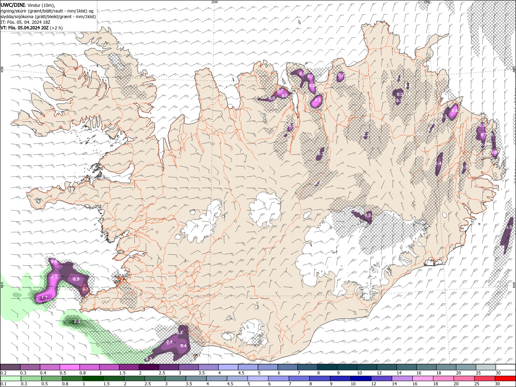Select the palest green 0.1 swatch in rain legend

point(11,379)
